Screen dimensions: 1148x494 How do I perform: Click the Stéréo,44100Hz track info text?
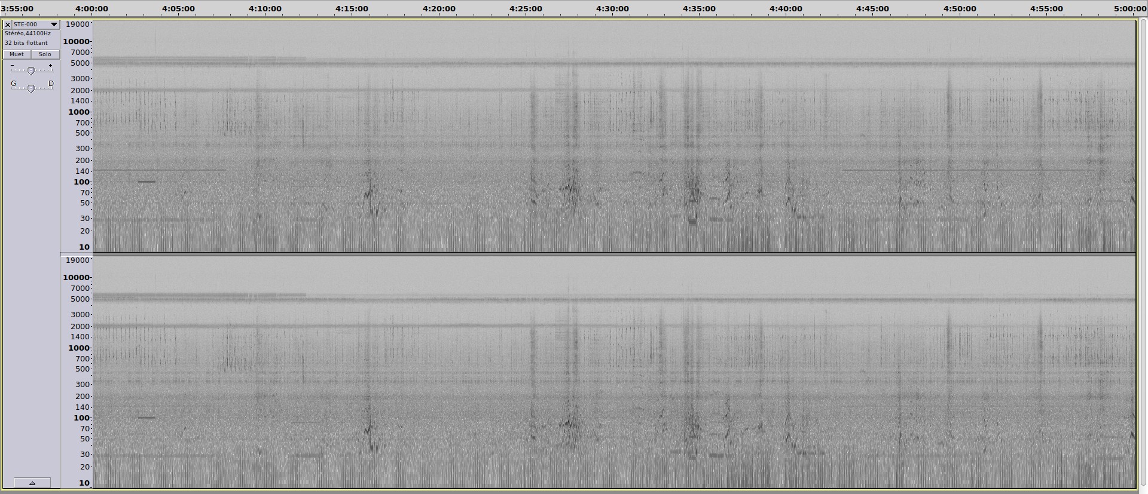(28, 34)
